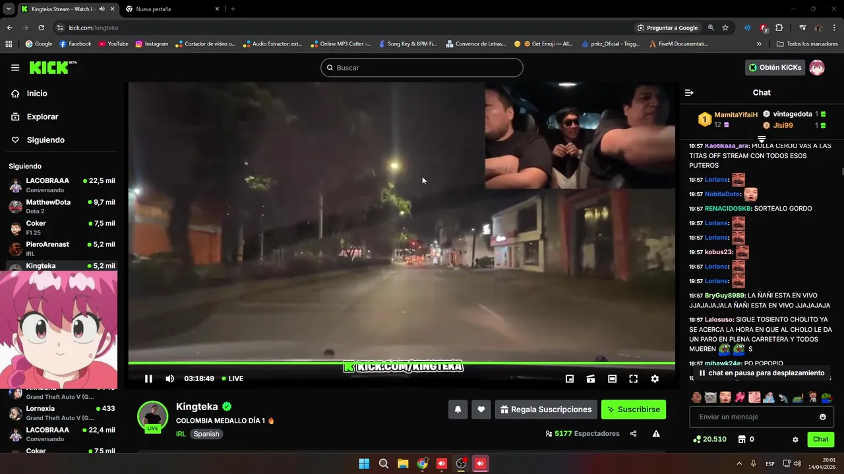
Task: Open File Explorer from taskbar
Action: point(403,463)
